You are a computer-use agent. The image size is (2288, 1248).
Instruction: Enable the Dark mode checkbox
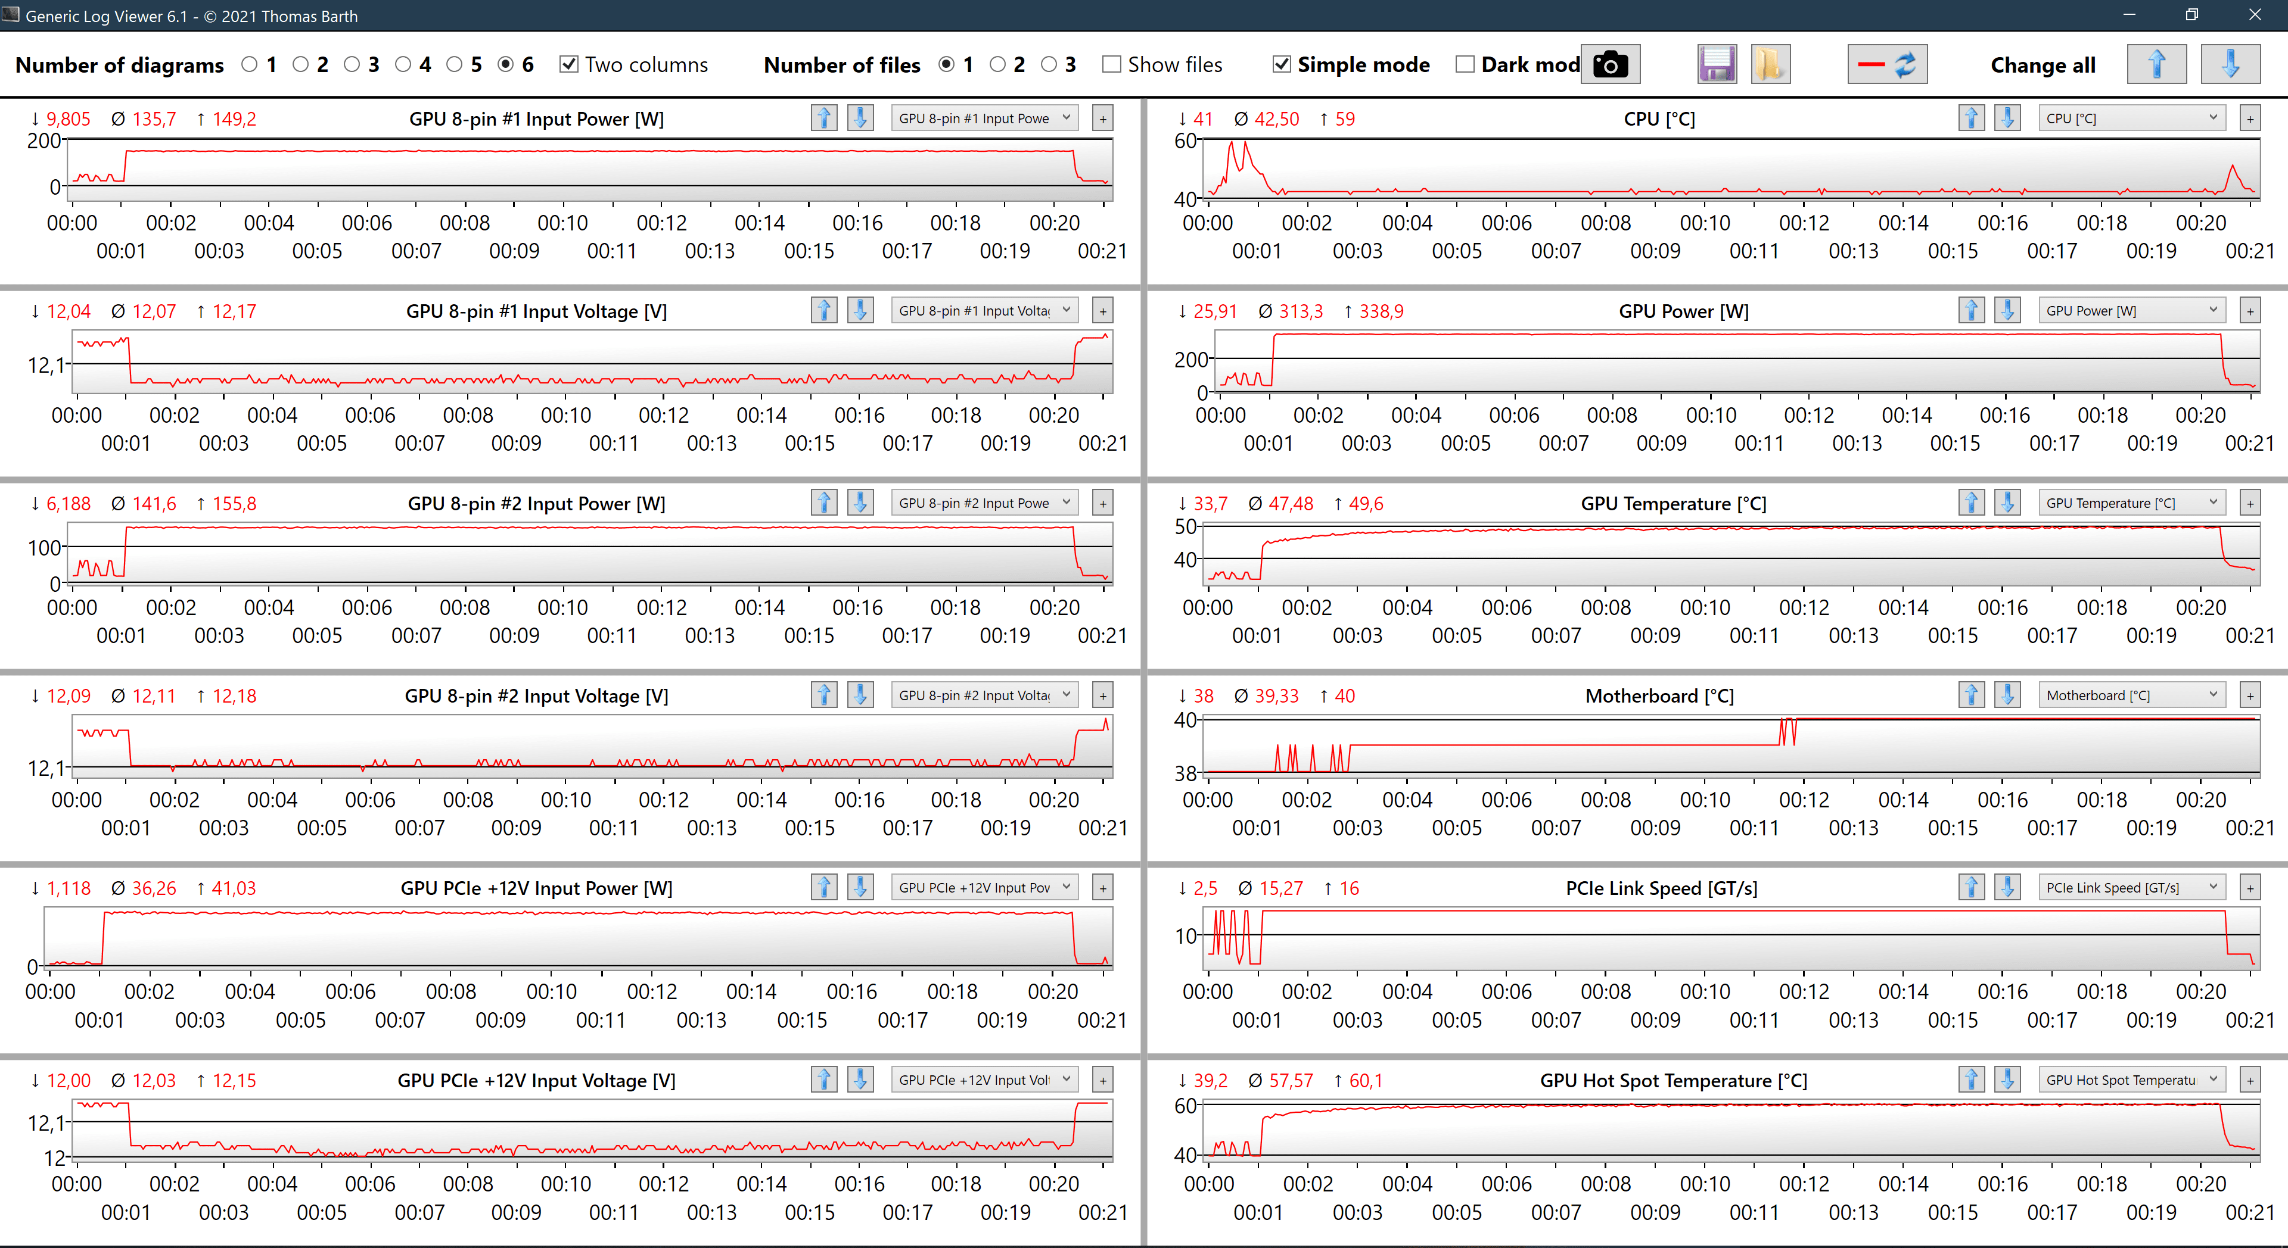click(1466, 65)
